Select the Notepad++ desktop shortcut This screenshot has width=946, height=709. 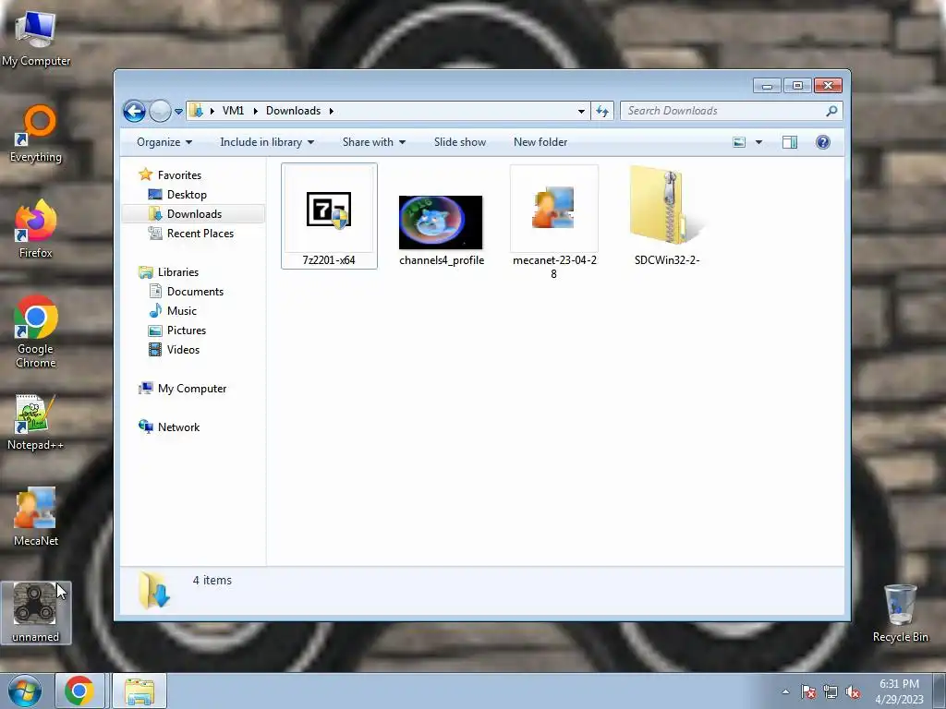coord(36,421)
